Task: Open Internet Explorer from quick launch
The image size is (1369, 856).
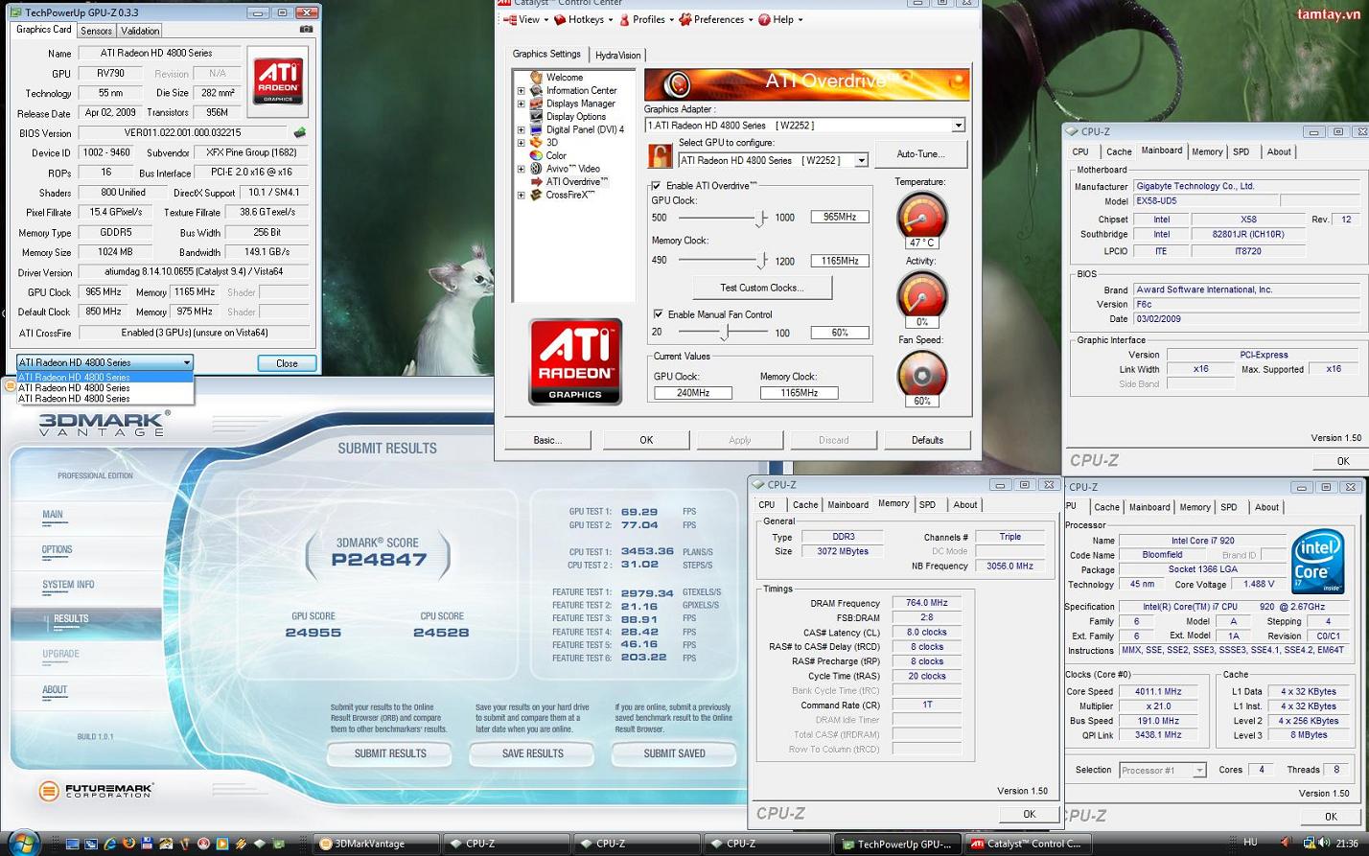Action: [110, 844]
